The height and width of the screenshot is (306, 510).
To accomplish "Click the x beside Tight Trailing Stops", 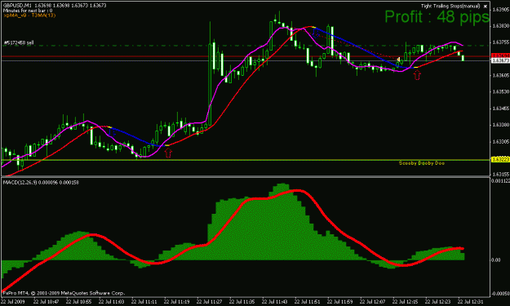I will [x=486, y=7].
